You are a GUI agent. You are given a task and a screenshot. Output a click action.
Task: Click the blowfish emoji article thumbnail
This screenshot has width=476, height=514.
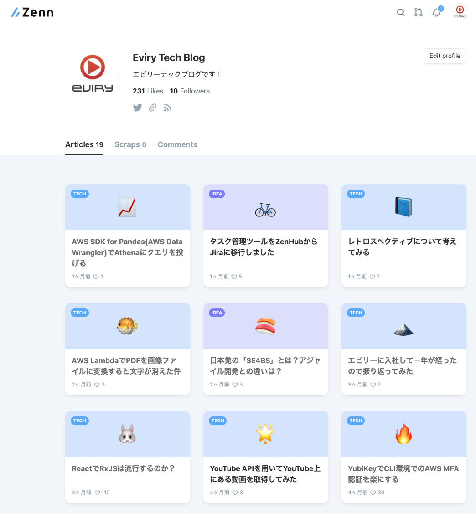pos(127,326)
